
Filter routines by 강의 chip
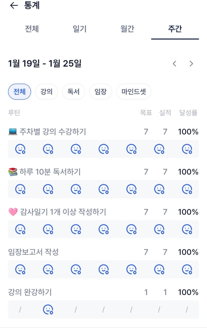[x=47, y=92]
